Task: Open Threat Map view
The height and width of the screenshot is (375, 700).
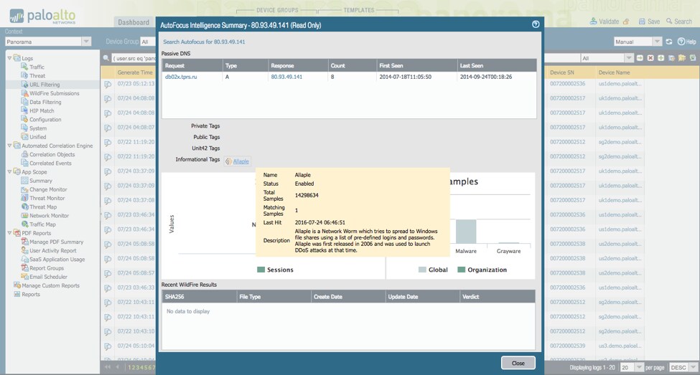Action: pos(43,207)
